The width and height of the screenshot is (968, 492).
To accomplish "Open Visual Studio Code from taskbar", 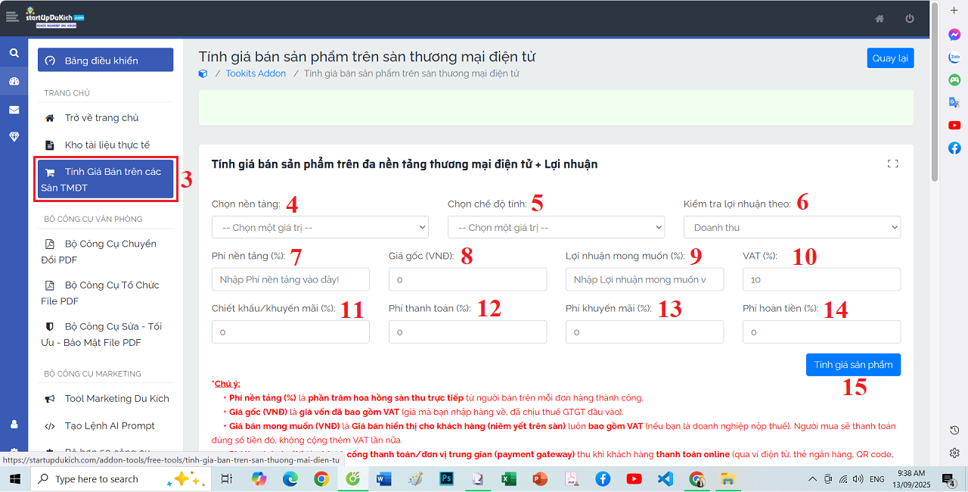I will point(665,479).
